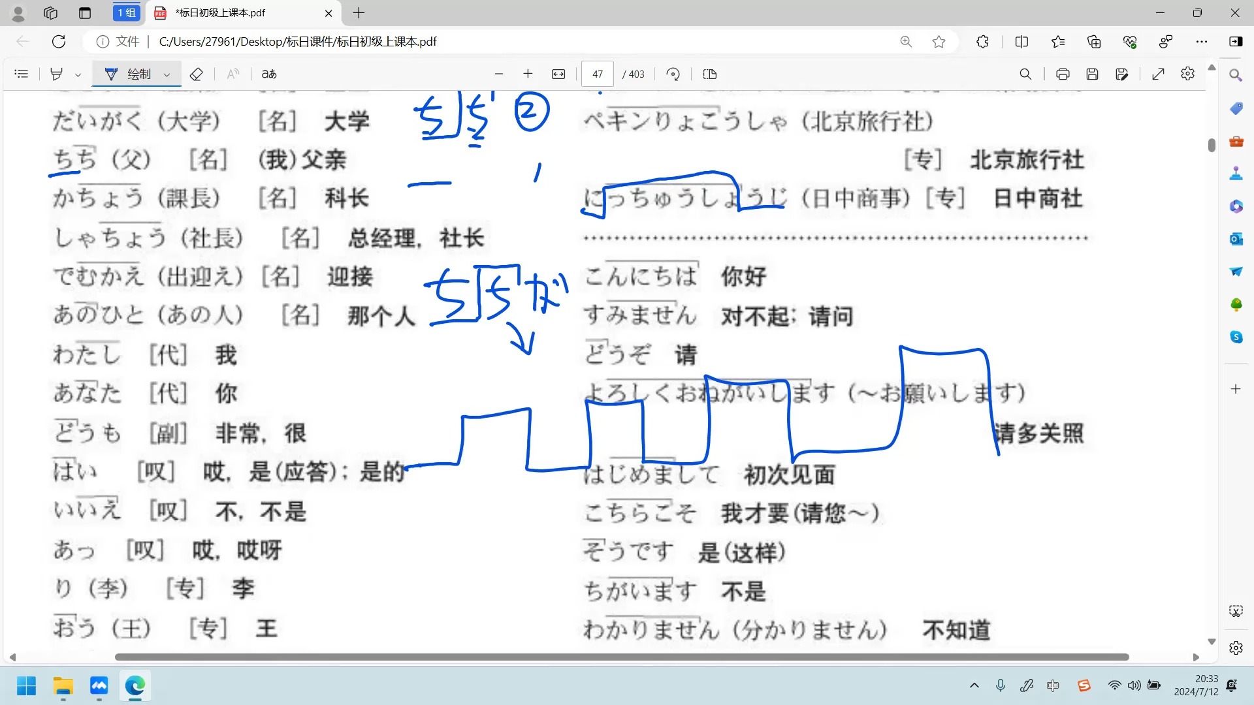Open File Explorer from taskbar
1254x705 pixels.
click(63, 686)
